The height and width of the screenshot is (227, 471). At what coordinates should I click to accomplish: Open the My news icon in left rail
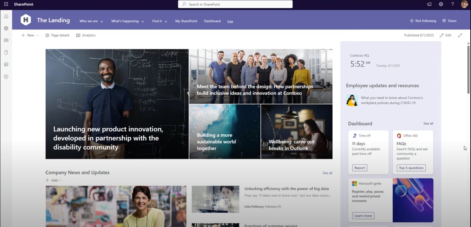tap(6, 40)
